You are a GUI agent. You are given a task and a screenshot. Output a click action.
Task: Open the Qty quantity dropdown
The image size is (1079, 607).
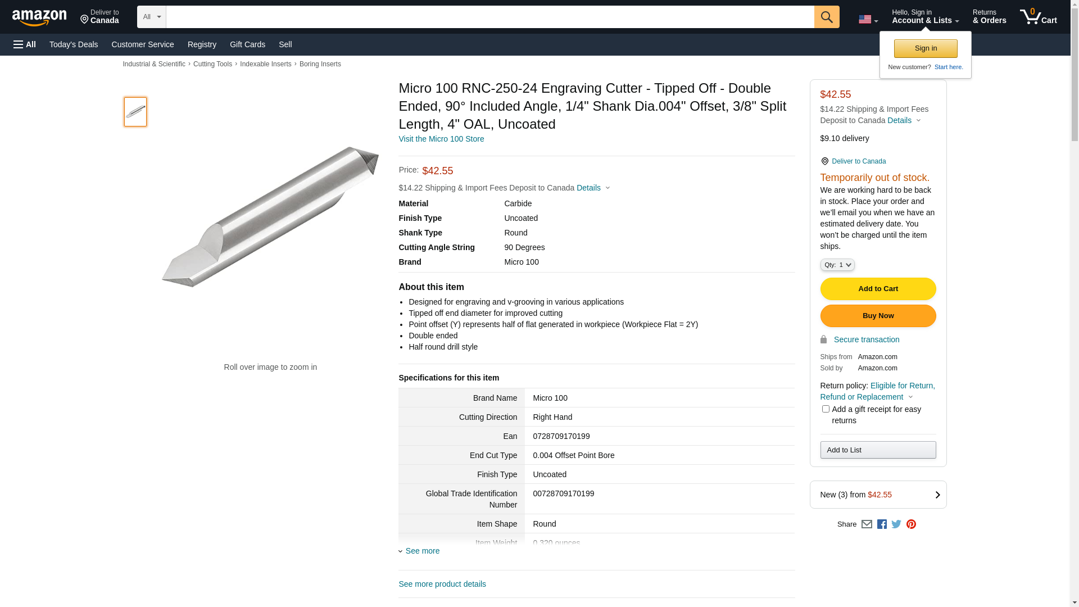pos(837,265)
